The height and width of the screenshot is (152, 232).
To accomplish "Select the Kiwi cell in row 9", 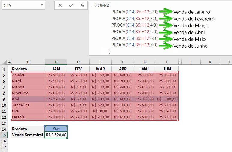I will click(28, 99).
